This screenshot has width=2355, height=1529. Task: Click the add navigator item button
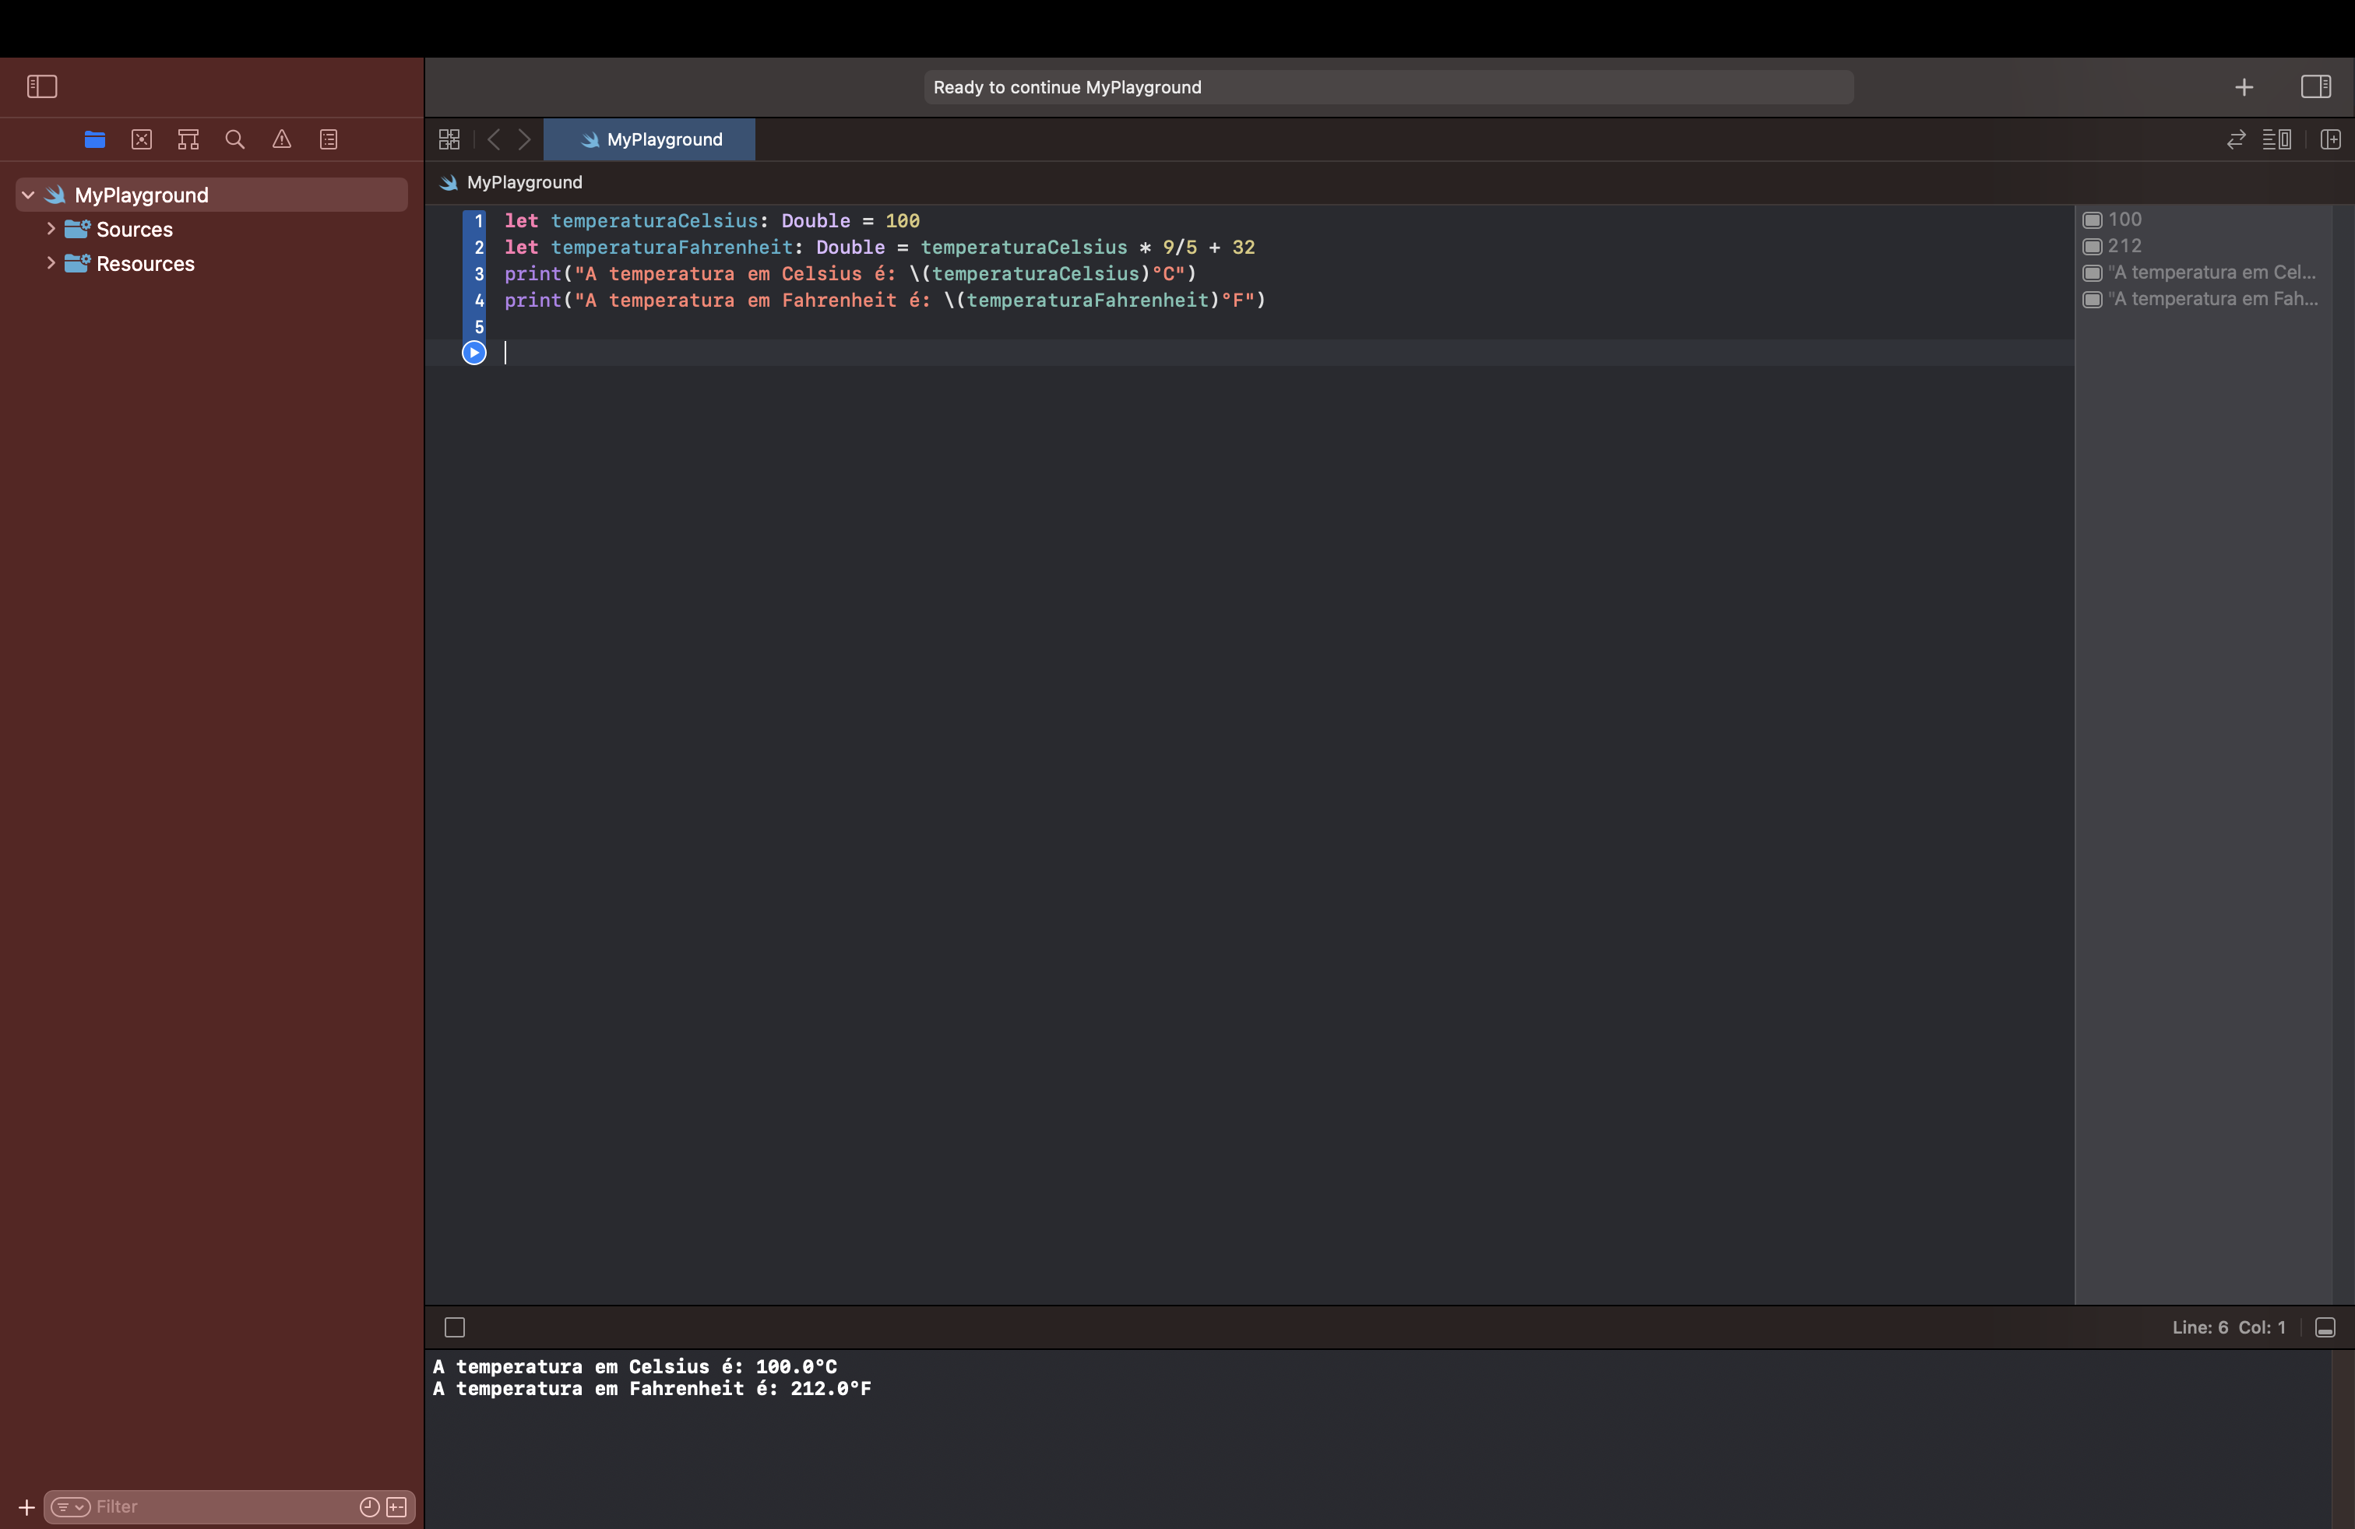24,1506
